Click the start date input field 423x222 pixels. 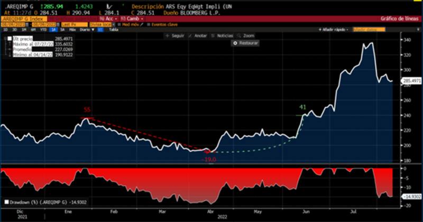coord(13,24)
